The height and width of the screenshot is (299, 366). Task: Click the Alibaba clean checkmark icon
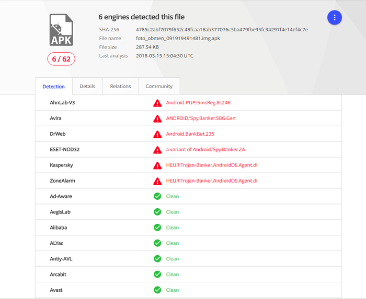(x=157, y=228)
